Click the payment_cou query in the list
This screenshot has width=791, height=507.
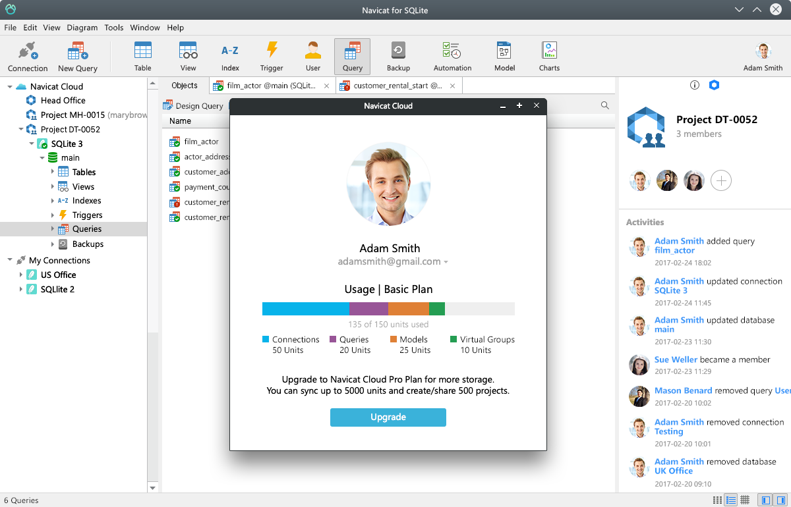pos(199,187)
